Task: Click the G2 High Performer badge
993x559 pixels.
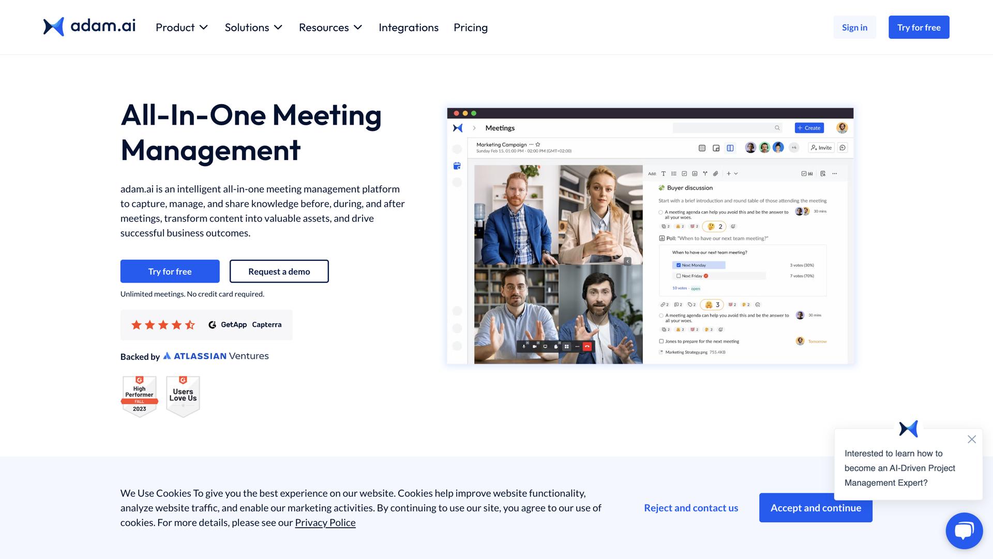Action: [139, 396]
